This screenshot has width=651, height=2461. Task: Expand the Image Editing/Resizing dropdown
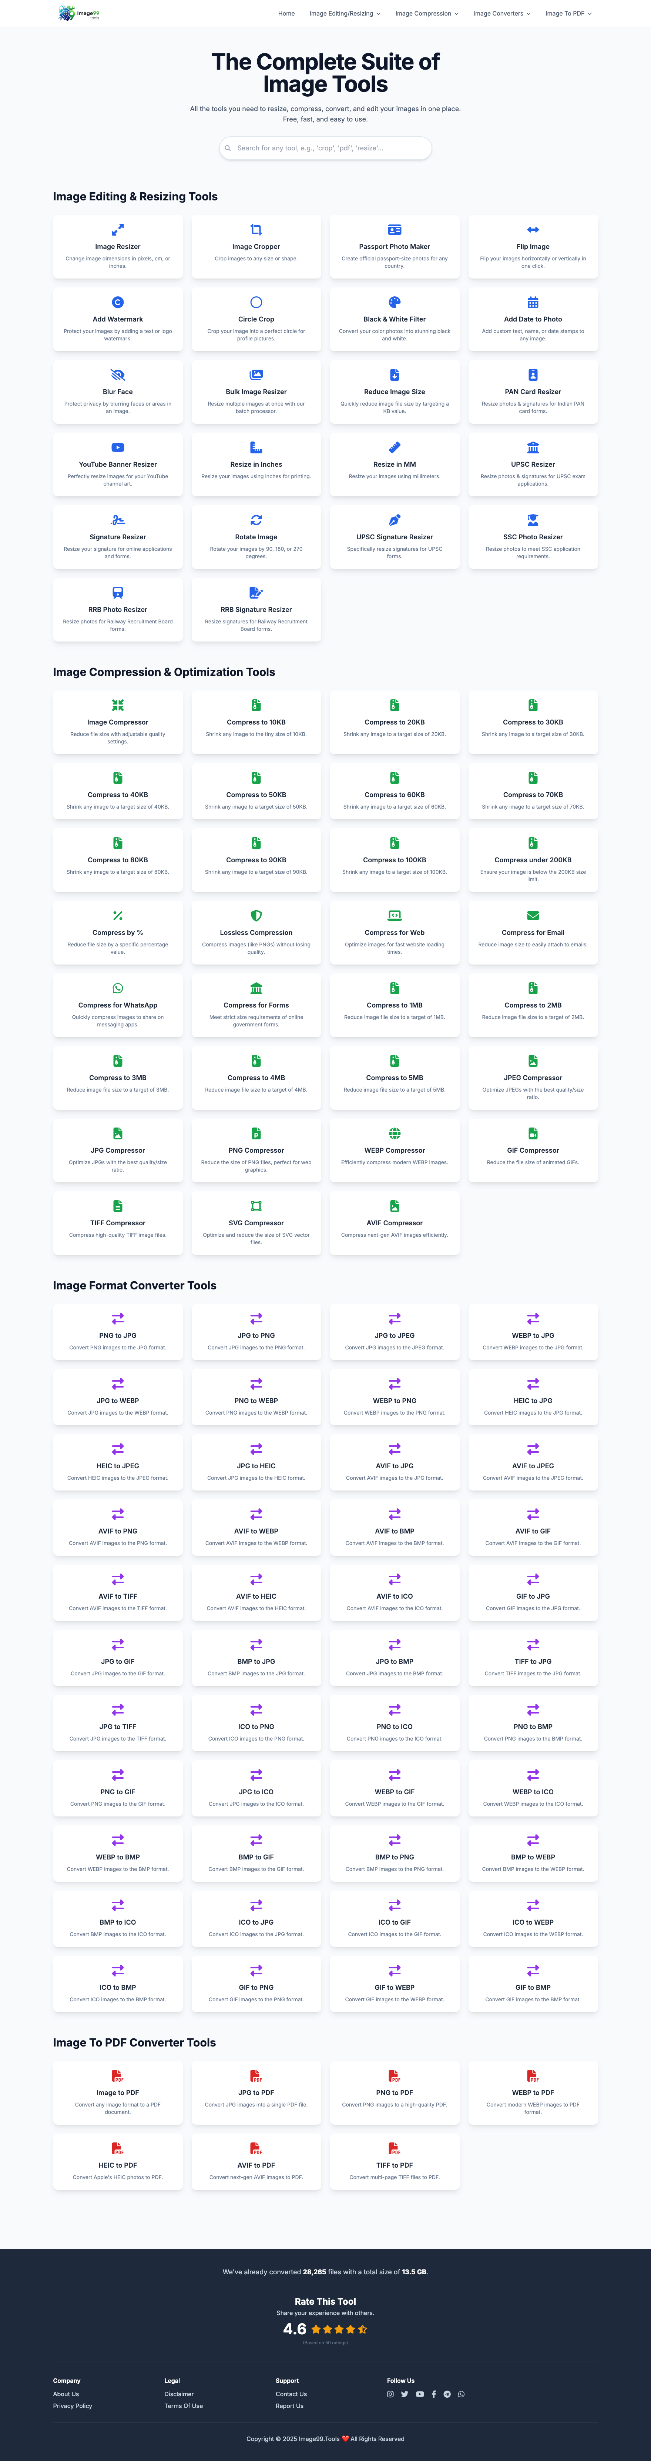click(345, 13)
